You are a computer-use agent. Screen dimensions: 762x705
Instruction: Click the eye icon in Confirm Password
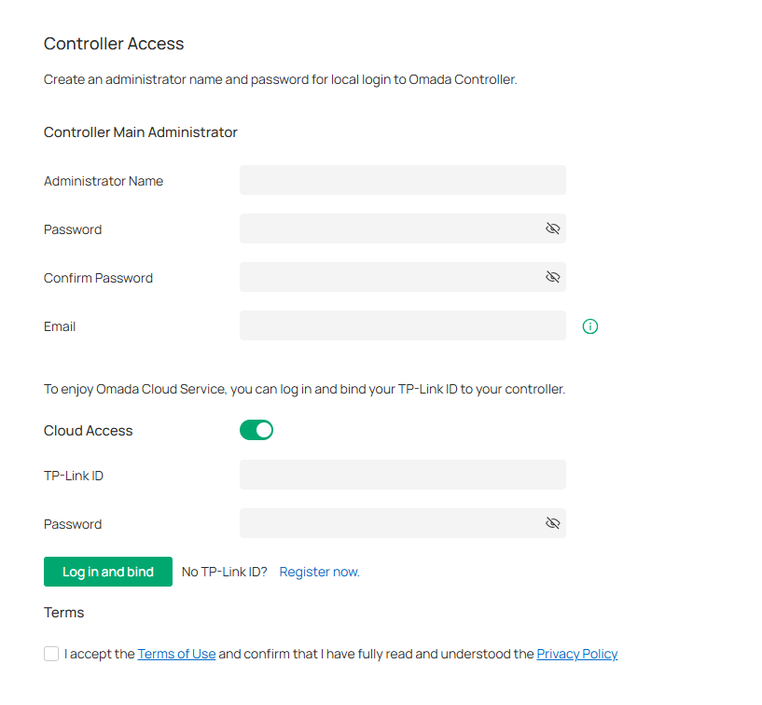[552, 277]
